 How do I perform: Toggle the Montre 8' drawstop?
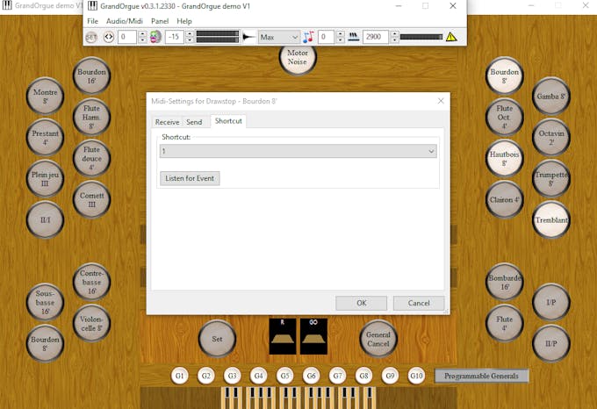click(45, 97)
